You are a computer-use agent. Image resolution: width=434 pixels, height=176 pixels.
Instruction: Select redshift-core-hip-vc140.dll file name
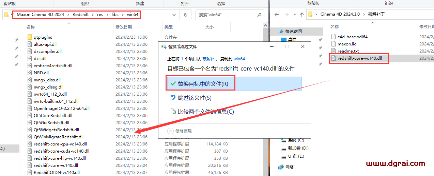pos(60,158)
